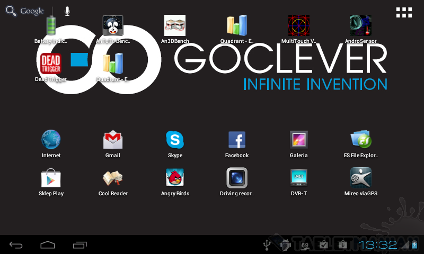424x254 pixels.
Task: Open Cool Reader
Action: 113,179
